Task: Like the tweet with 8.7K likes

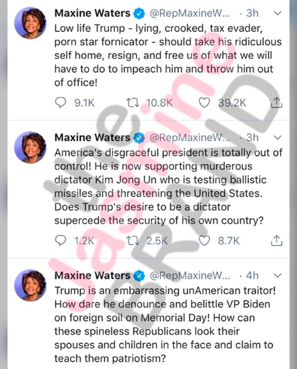Action: 204,241
